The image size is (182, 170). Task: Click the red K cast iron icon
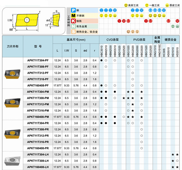point(73,21)
